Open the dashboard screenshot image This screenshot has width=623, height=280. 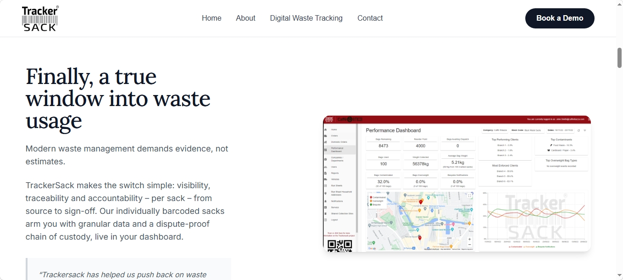(457, 184)
